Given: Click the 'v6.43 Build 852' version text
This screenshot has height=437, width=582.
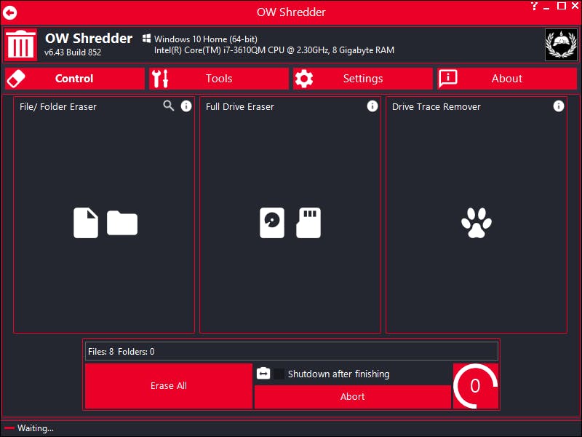Looking at the screenshot, I should click(x=73, y=52).
